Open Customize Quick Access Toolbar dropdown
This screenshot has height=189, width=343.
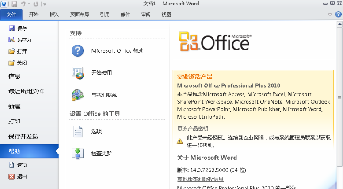point(45,4)
